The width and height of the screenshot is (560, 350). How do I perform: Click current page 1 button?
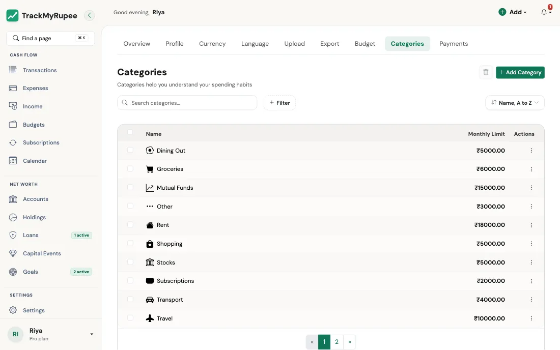tap(324, 342)
